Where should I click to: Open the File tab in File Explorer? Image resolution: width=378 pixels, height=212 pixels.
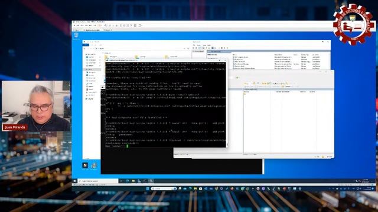click(86, 45)
